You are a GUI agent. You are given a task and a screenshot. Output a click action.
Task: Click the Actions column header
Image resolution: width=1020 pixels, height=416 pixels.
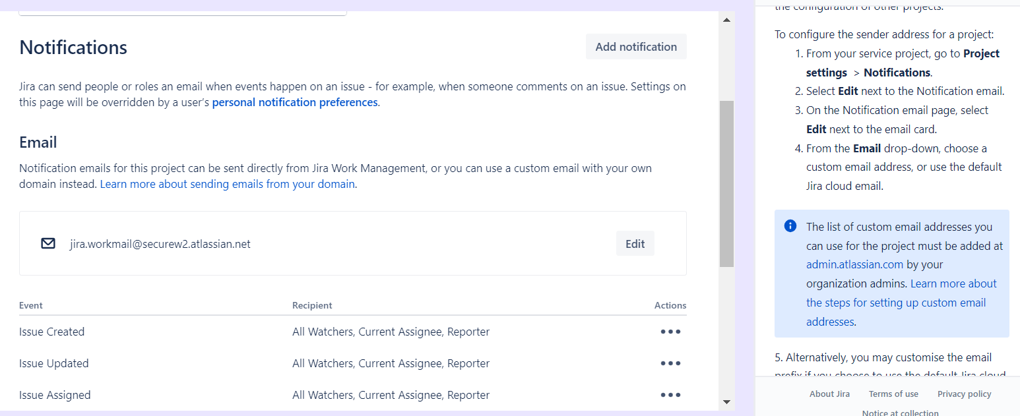(670, 305)
